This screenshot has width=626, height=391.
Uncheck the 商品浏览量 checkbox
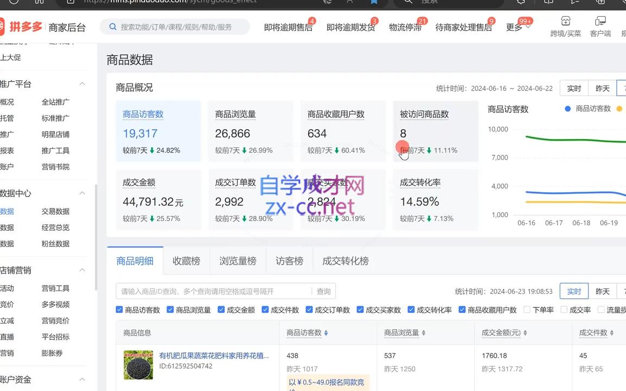coord(170,310)
